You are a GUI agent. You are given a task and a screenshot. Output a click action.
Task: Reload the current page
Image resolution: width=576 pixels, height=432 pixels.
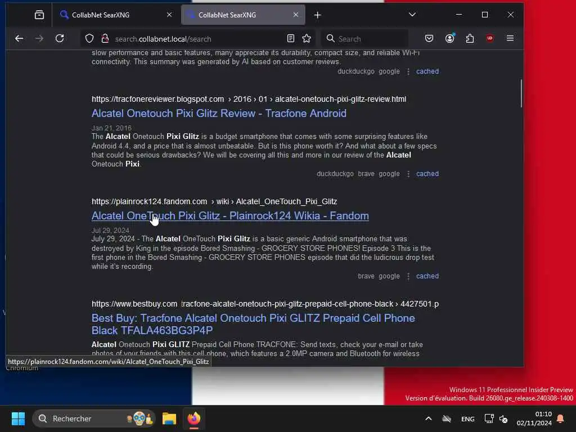(x=60, y=39)
